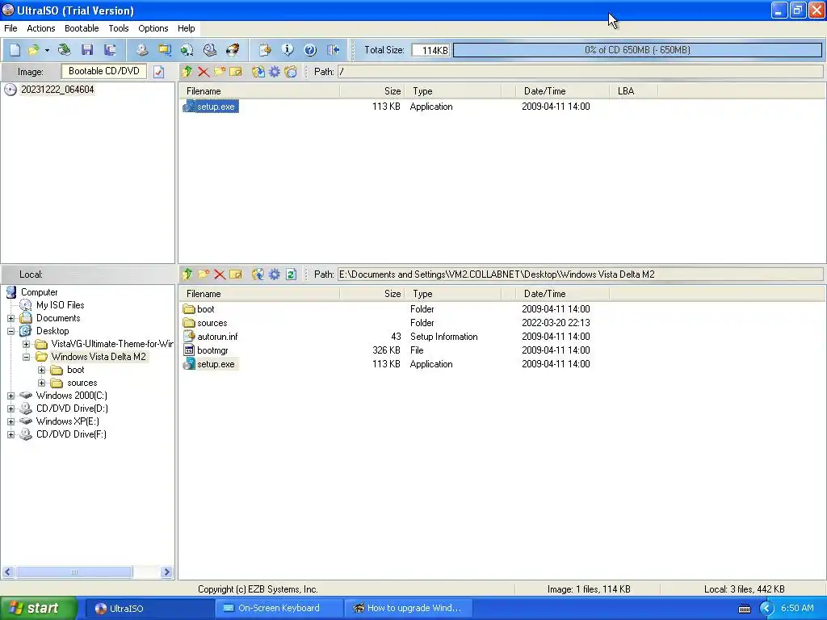Viewport: 827px width, 620px height.
Task: Collapse the Windows Vista Delta M2 node
Action: (26, 357)
